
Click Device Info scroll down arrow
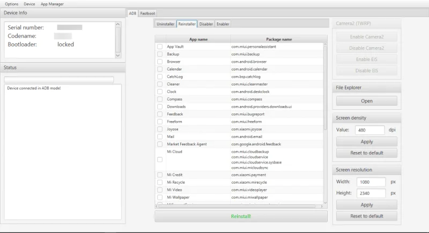click(x=118, y=56)
